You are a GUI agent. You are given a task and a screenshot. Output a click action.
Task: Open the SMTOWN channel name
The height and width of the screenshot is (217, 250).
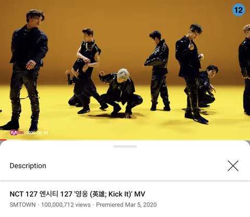click(x=22, y=205)
